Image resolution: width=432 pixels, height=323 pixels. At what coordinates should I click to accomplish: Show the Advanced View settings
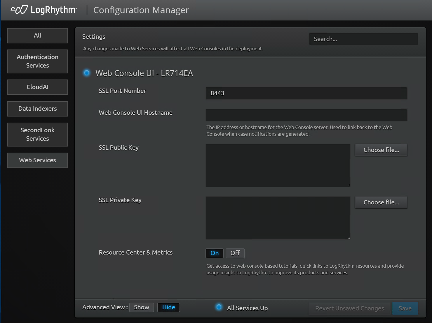click(x=142, y=307)
